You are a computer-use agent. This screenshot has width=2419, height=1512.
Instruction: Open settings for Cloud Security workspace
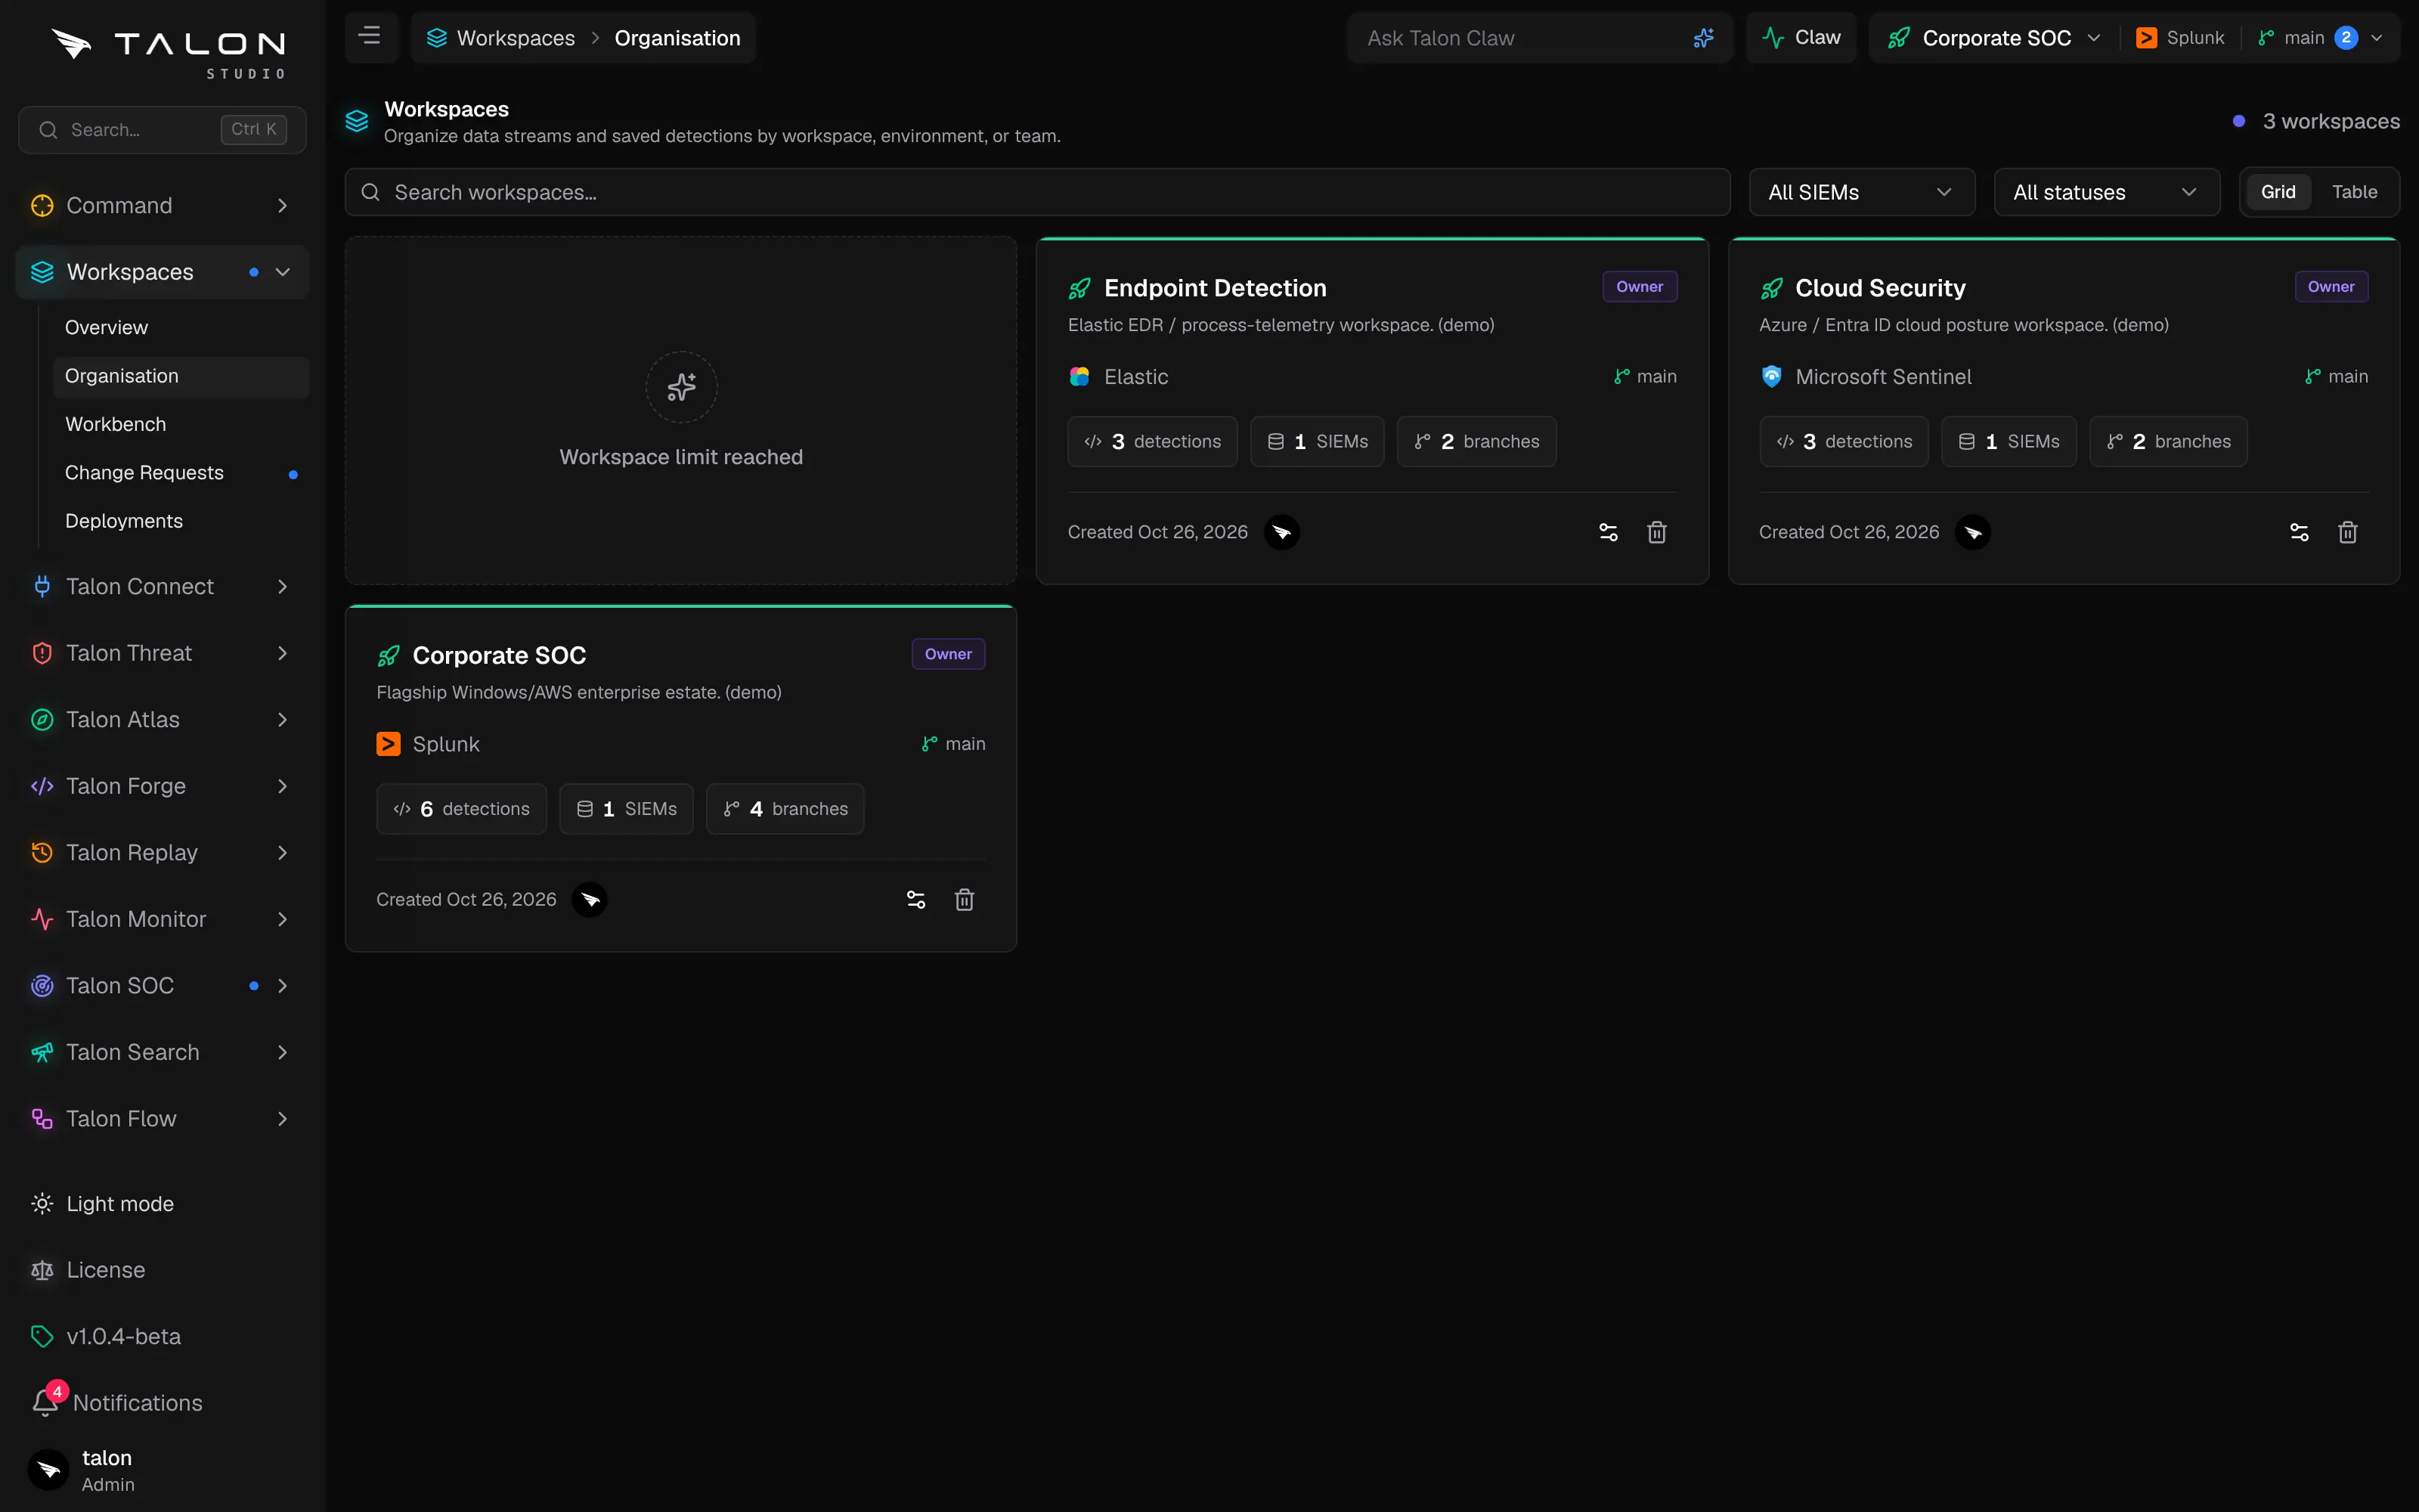(x=2299, y=533)
